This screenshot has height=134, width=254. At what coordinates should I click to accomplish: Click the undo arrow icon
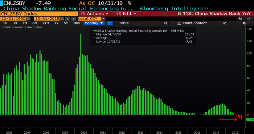pos(240,19)
